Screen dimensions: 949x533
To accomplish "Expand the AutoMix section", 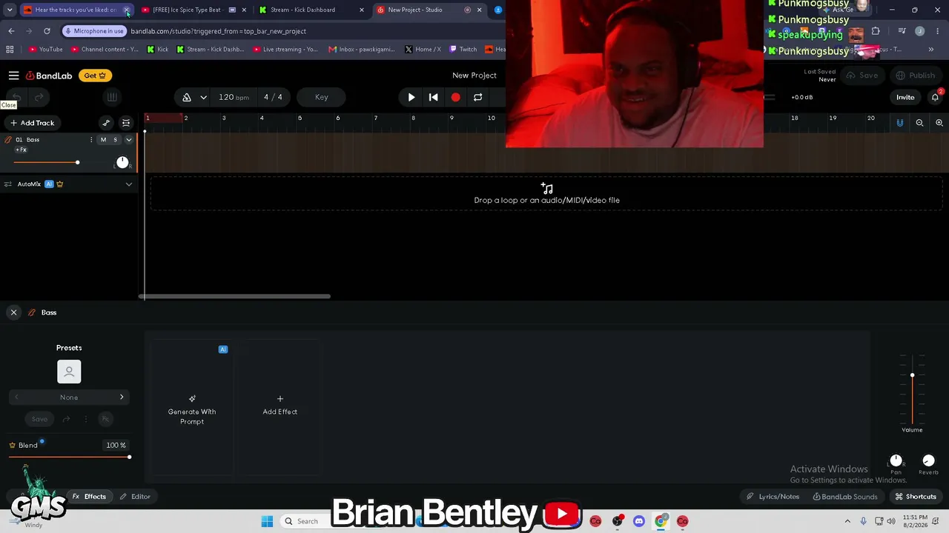I will point(128,184).
